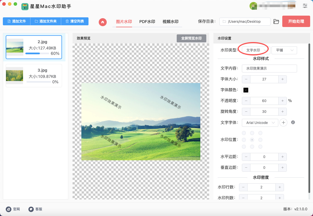The height and width of the screenshot is (216, 313).
Task: Click the 开始处理 button
Action: [296, 21]
